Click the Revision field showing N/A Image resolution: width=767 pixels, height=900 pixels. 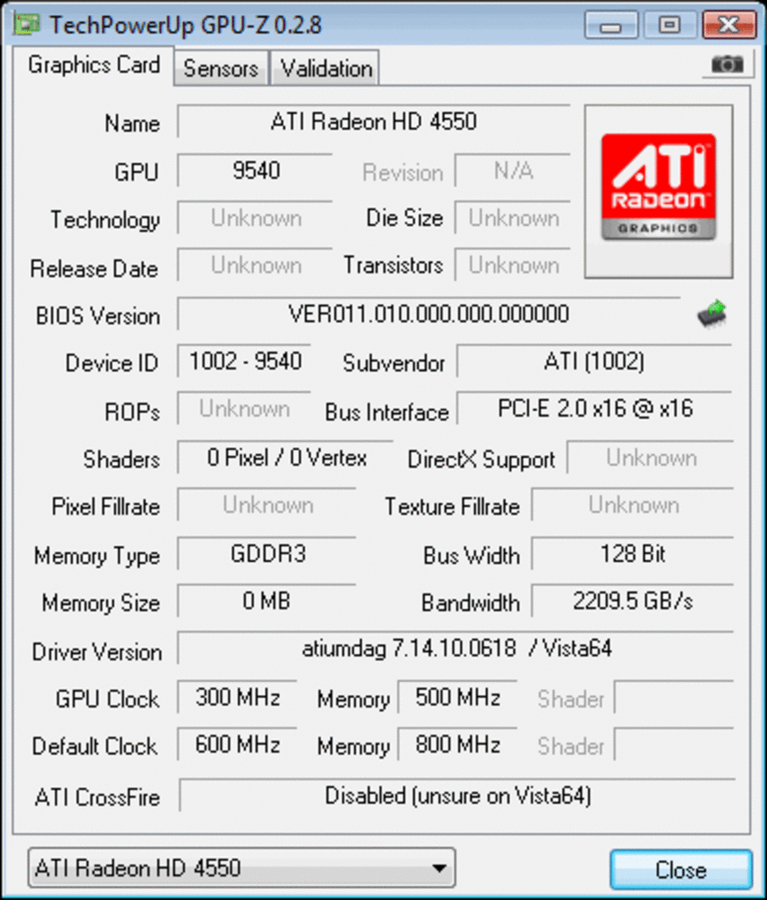click(513, 171)
